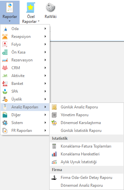Expand the Folyo submenu arrow
The image size is (124, 190).
click(45, 44)
